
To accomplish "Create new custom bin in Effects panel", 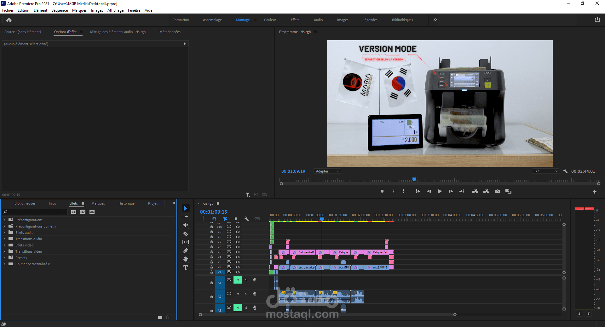I will pyautogui.click(x=160, y=317).
